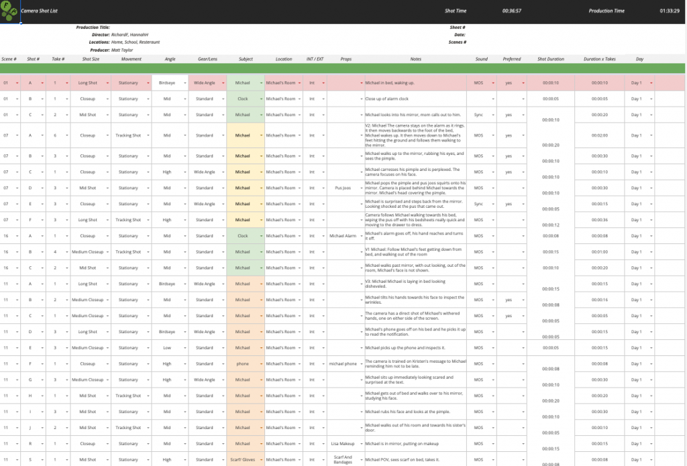Click the Pus joos props cell
687x466 pixels.
click(342, 188)
